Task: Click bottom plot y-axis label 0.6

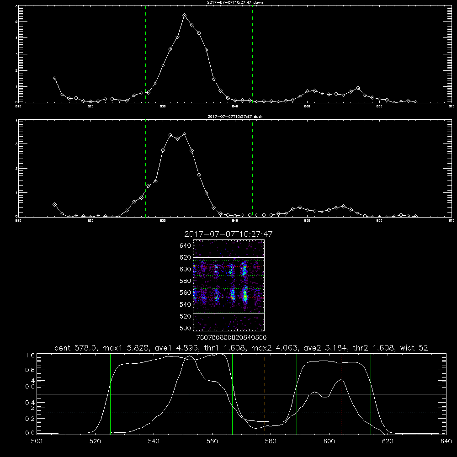Action: click(30, 387)
